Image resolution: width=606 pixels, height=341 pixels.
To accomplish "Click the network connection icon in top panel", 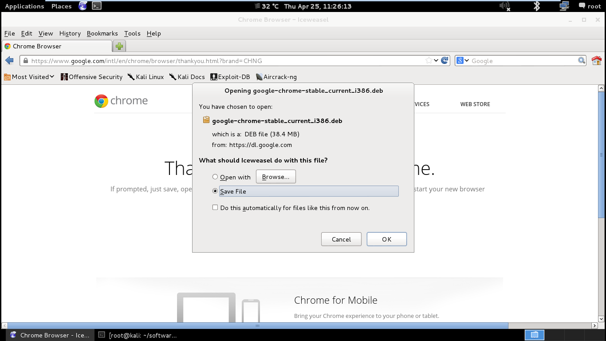I will pyautogui.click(x=564, y=6).
